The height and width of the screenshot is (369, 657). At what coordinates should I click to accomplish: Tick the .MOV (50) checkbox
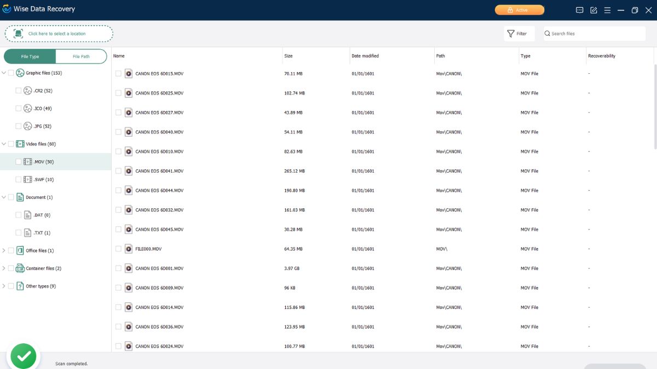(19, 162)
